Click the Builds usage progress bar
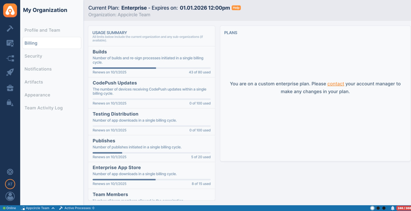 [x=152, y=68]
